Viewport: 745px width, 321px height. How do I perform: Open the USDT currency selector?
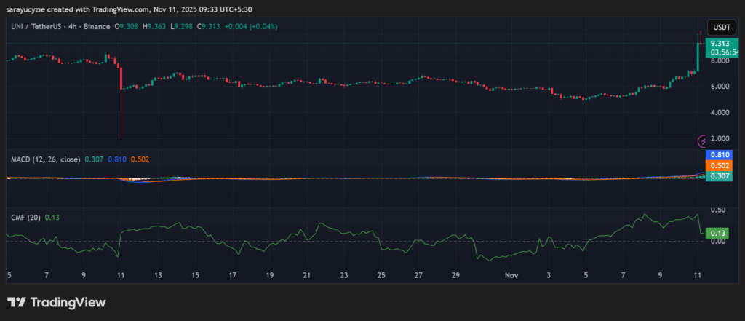coord(721,27)
